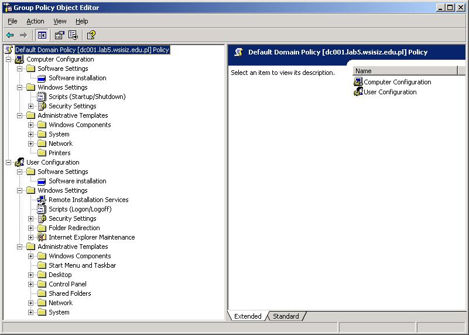Click the Back arrow toolbar icon
The height and width of the screenshot is (335, 469).
tap(10, 35)
